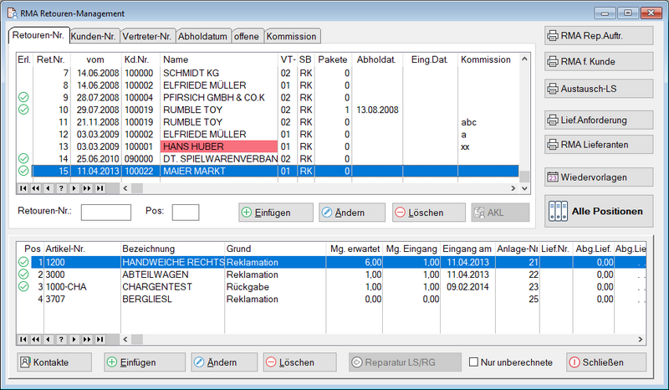This screenshot has height=390, width=669.
Task: Click Schließen red exclamation icon
Action: click(575, 362)
